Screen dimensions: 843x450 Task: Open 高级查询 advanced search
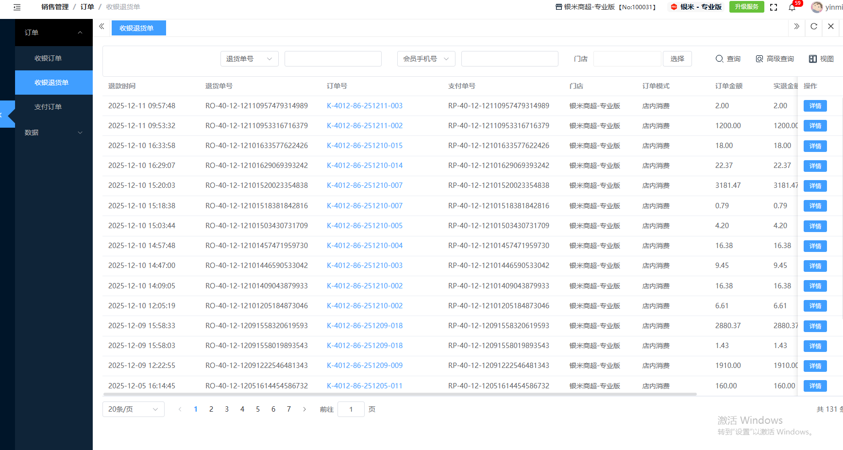(775, 59)
